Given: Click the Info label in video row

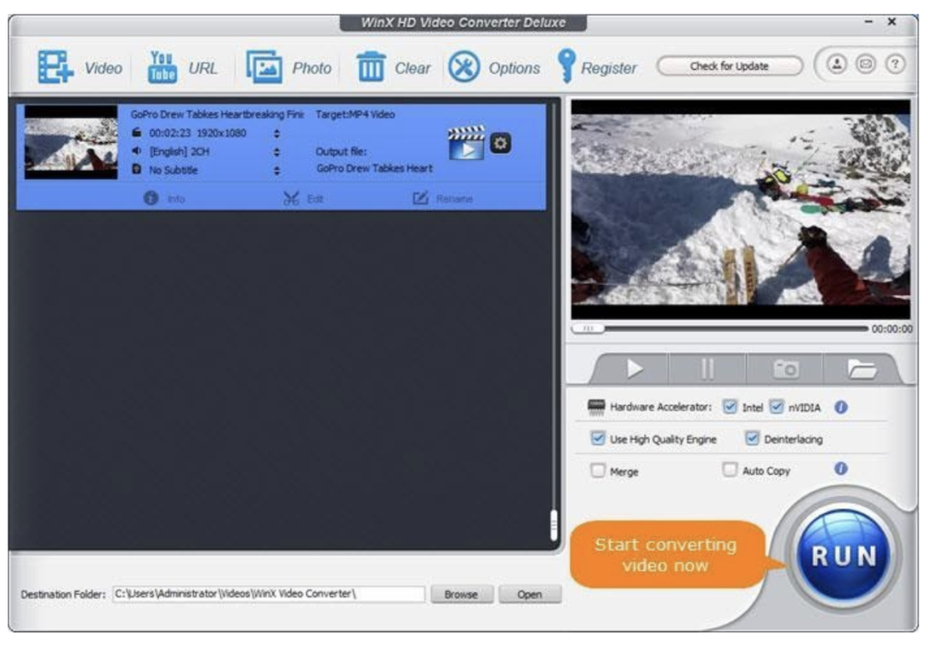Looking at the screenshot, I should point(176,199).
